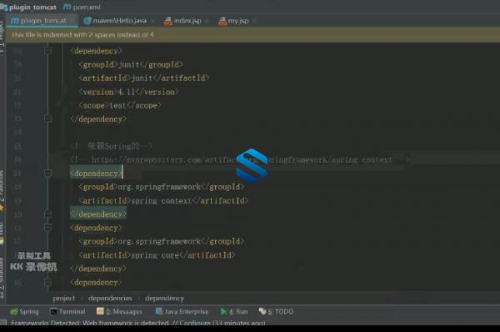Image resolution: width=500 pixels, height=332 pixels.
Task: Collapse the spring-core dependency fold marker
Action: 47,228
